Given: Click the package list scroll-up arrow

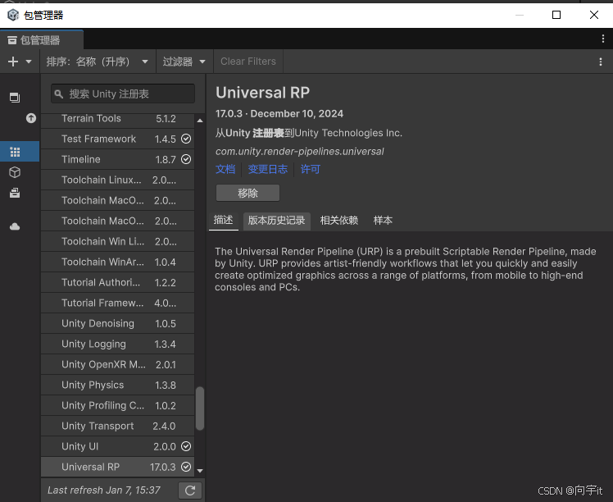Looking at the screenshot, I should coord(200,121).
